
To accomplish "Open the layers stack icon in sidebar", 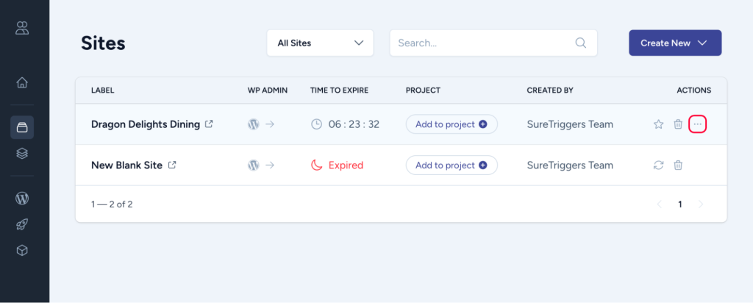I will tap(22, 154).
